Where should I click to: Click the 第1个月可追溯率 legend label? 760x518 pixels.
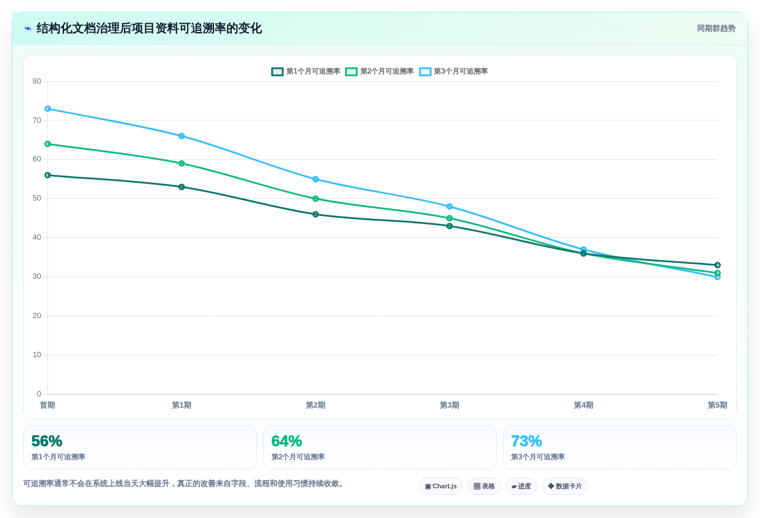click(313, 72)
